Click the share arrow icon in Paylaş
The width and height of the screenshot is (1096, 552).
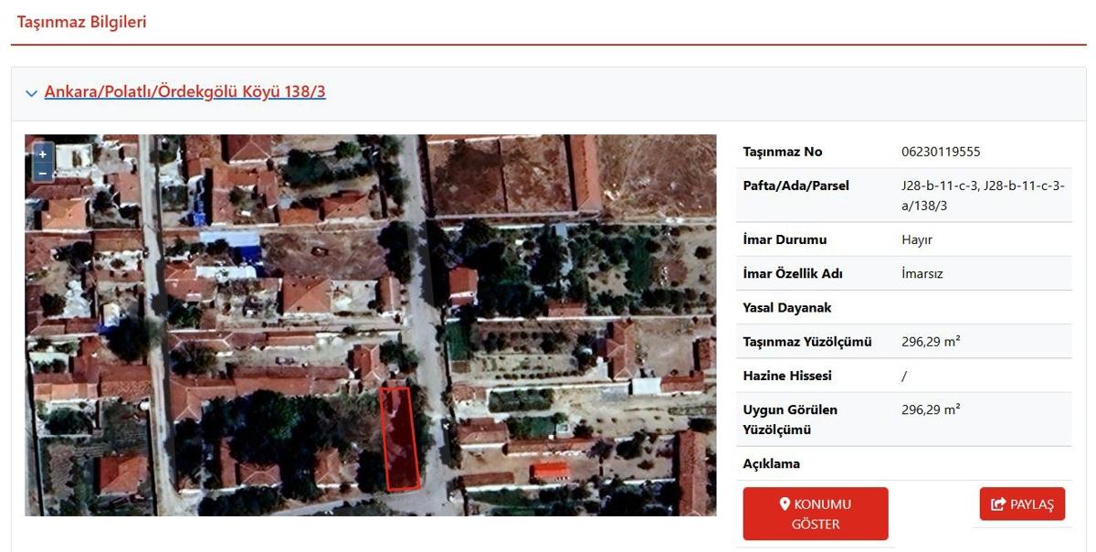tap(997, 504)
